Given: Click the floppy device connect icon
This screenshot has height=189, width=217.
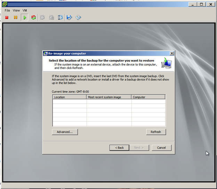Looking at the screenshot, I should click(69, 18).
